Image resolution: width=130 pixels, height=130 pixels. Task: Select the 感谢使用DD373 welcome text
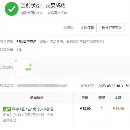click(x=45, y=13)
